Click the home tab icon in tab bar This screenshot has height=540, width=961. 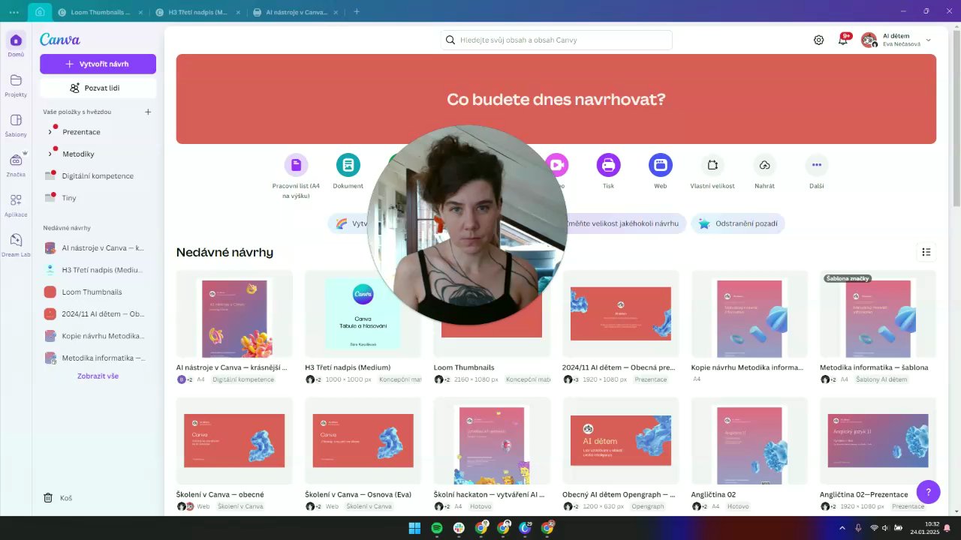[40, 11]
